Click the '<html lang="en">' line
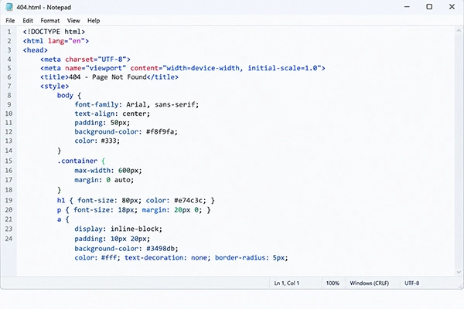Screen dimensions: 464x309 (x=56, y=41)
